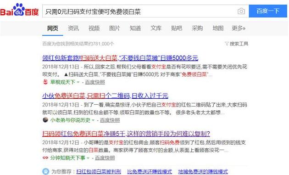Image resolution: width=289 pixels, height=175 pixels.
Task: Open 百度快照 for 草根观天下 result
Action: coord(95,82)
